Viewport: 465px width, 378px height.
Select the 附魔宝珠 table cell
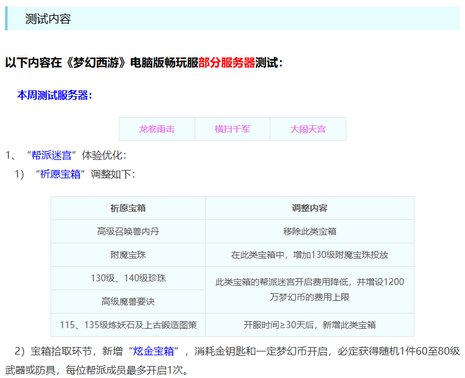128,255
